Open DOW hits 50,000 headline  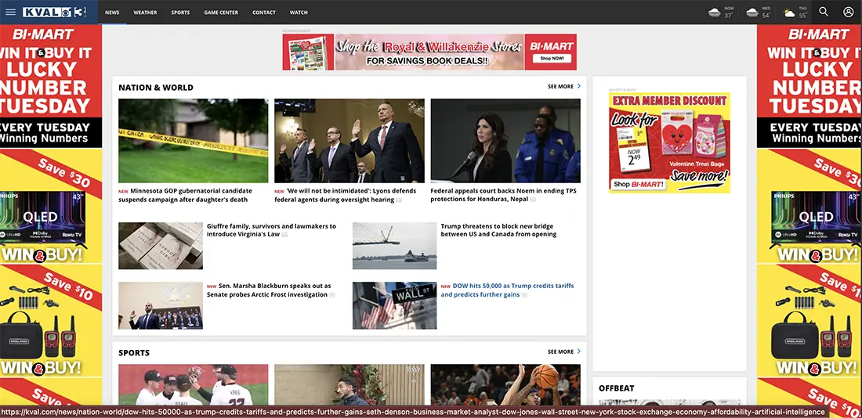507,290
